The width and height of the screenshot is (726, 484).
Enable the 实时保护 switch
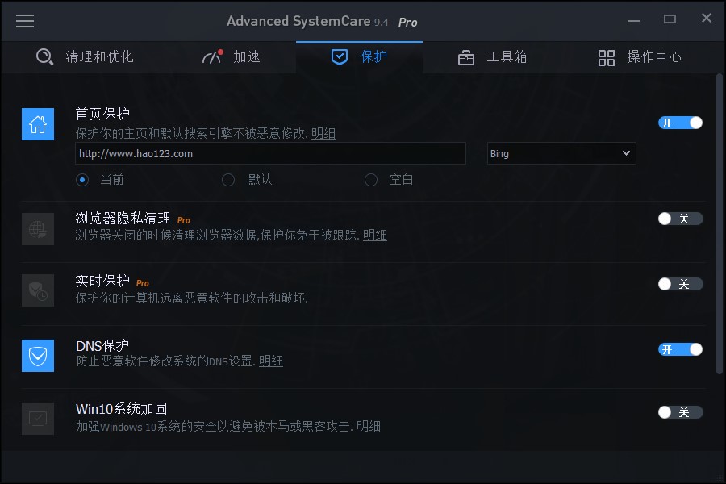coord(680,284)
